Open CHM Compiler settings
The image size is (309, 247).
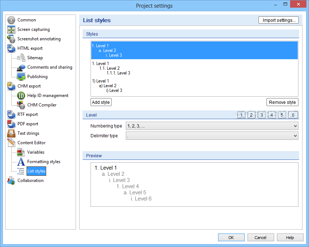click(42, 105)
